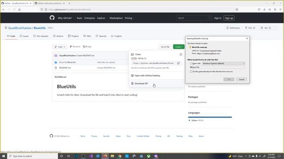The width and height of the screenshot is (284, 159).
Task: Open the BlueUtils folder in file list
Action: tap(67, 62)
